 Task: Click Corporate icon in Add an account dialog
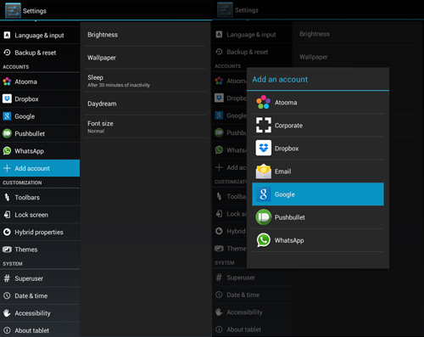coord(264,125)
